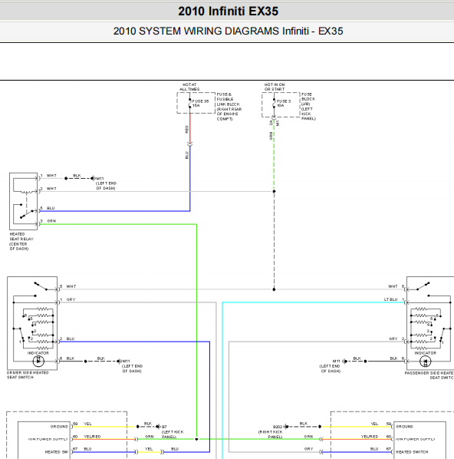The image size is (454, 459).
Task: Click the "M11" label near the passenger switch
Action: click(x=336, y=362)
